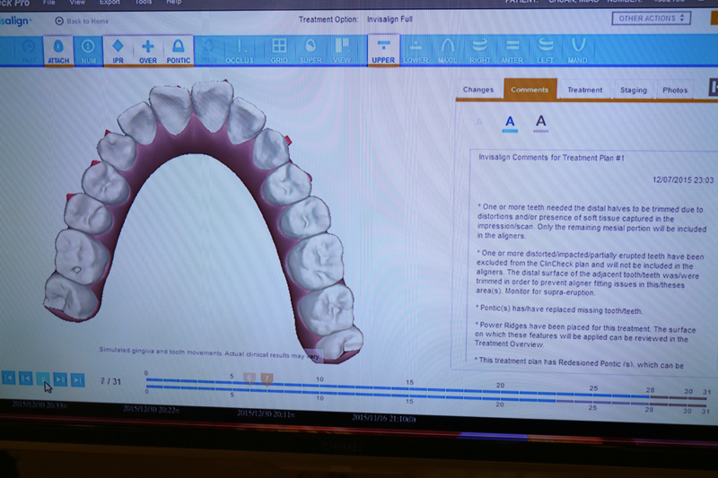Click the clock icon left of ATTACH
Viewport: 718px width, 478px height.
(29, 51)
